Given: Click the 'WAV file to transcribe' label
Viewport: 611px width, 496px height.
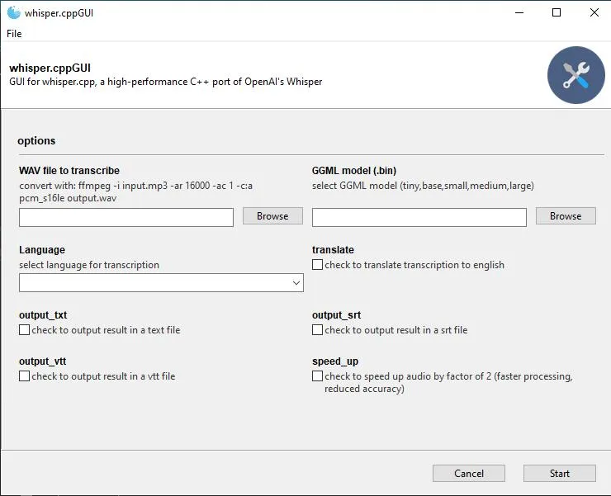Looking at the screenshot, I should [x=69, y=171].
